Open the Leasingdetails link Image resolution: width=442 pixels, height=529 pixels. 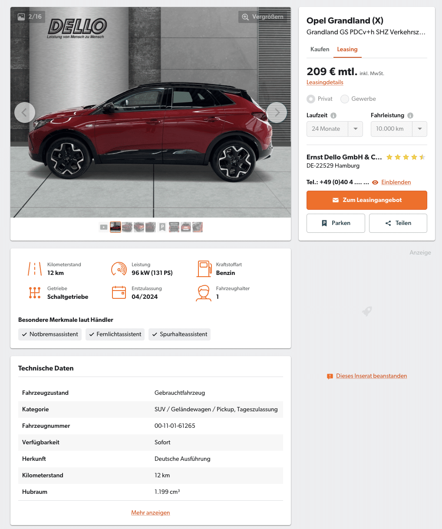pos(325,83)
